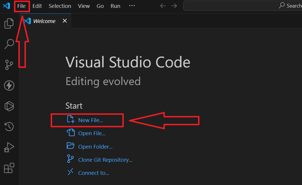This screenshot has width=302, height=185.
Task: Click the Clone Git Repository branch icon
Action: (70, 159)
